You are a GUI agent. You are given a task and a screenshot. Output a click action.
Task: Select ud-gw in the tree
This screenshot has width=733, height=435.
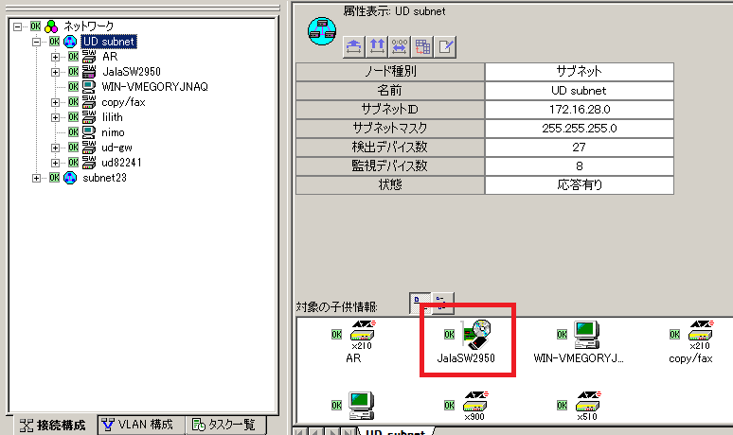[116, 148]
